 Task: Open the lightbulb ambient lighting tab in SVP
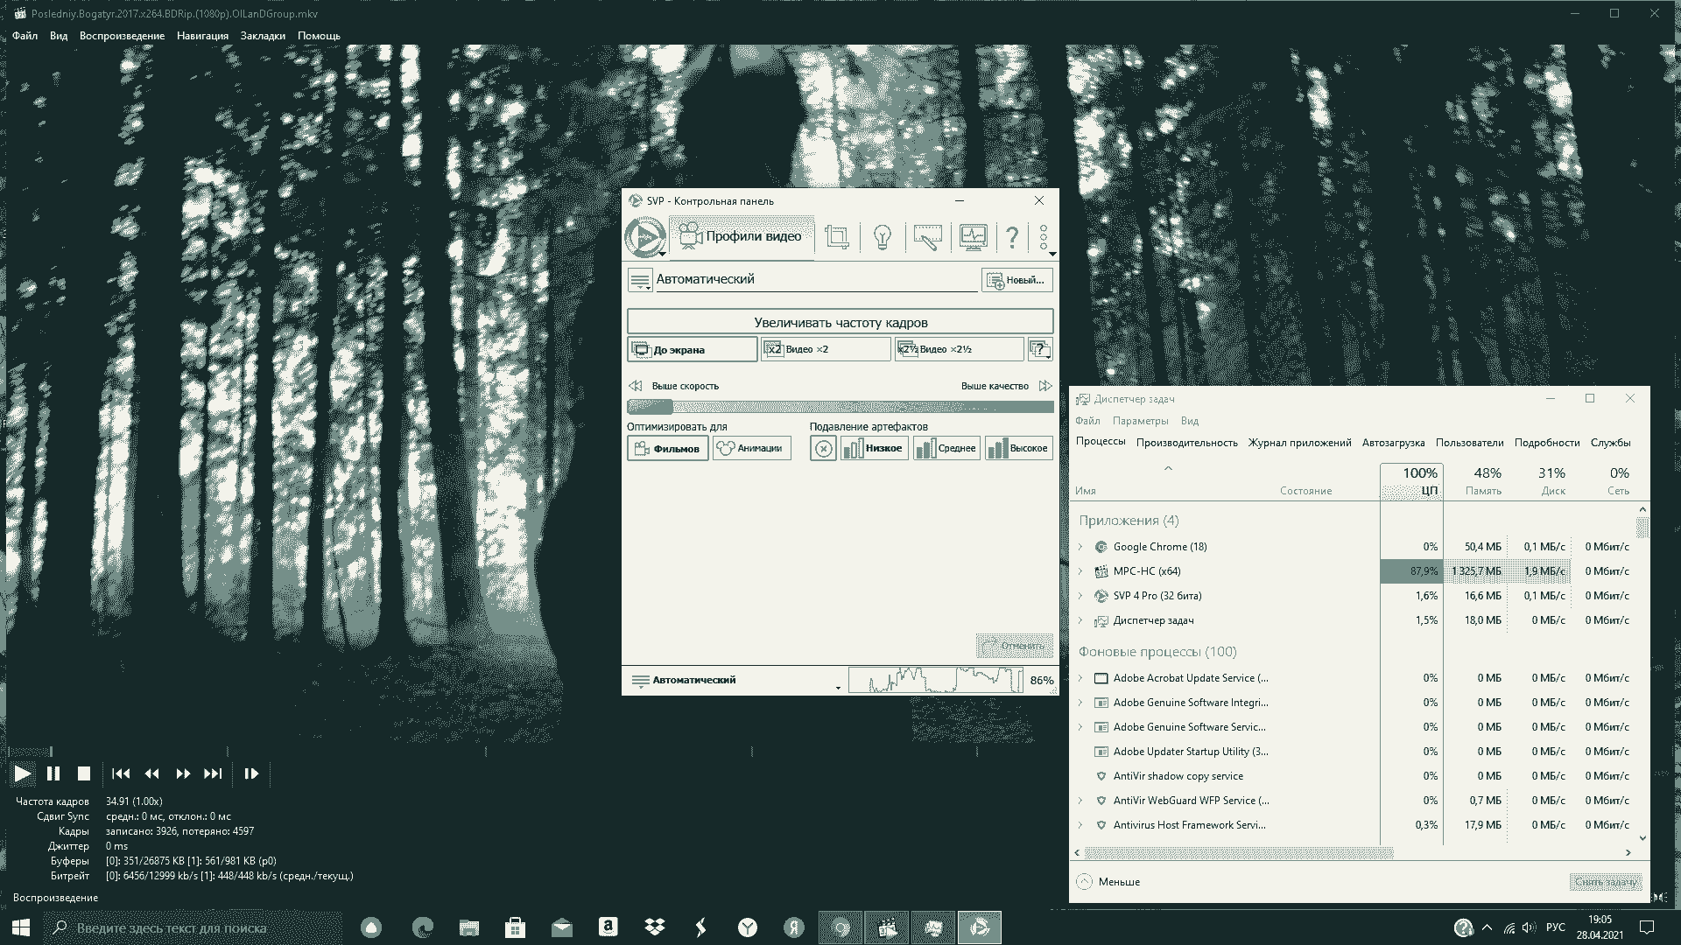(882, 236)
